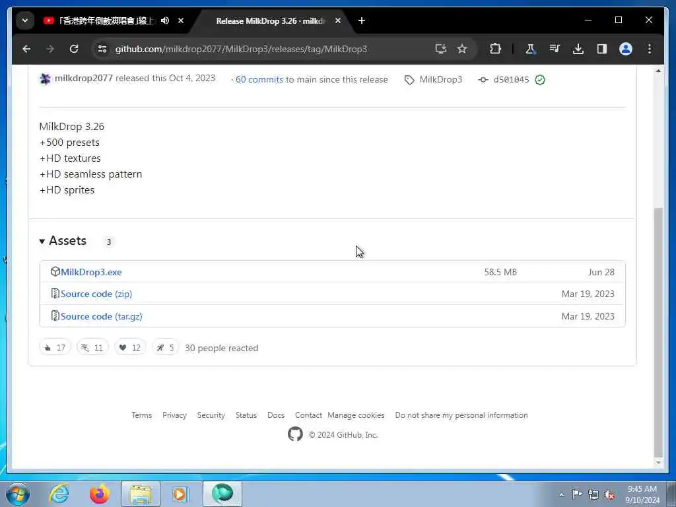Mute the YouTube tab audio icon

click(164, 20)
